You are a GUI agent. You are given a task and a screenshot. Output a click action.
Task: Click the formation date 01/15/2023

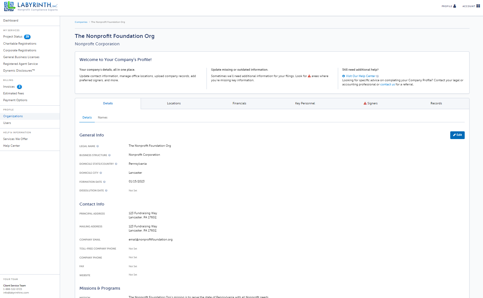(x=136, y=181)
